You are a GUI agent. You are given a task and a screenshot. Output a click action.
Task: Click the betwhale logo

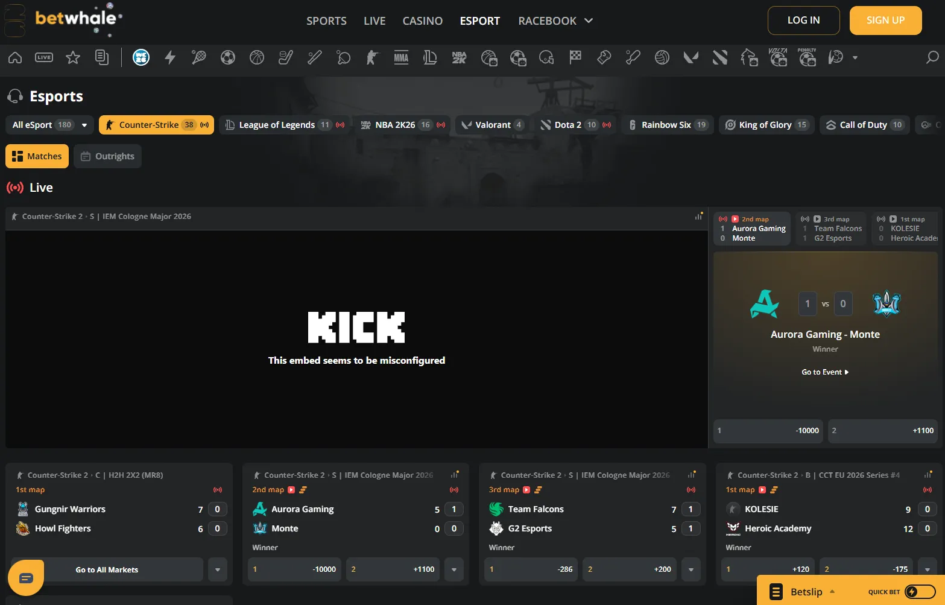(x=78, y=19)
